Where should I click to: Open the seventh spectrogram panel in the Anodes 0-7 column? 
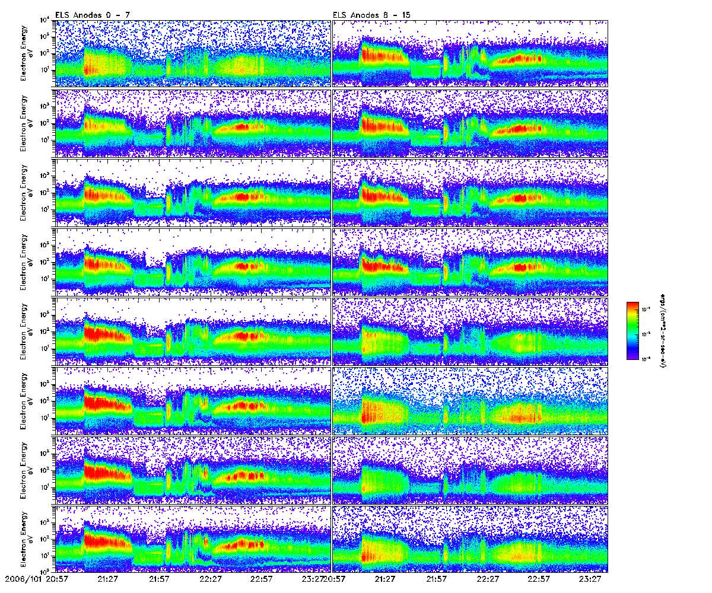pyautogui.click(x=193, y=470)
